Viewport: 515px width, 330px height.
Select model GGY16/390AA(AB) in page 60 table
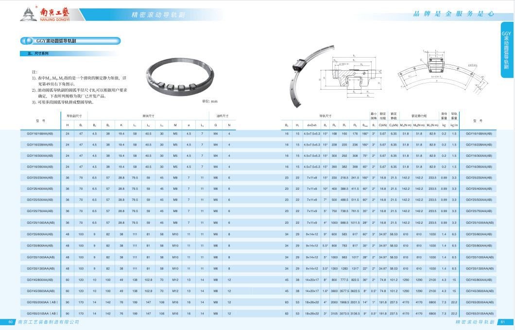40,167
